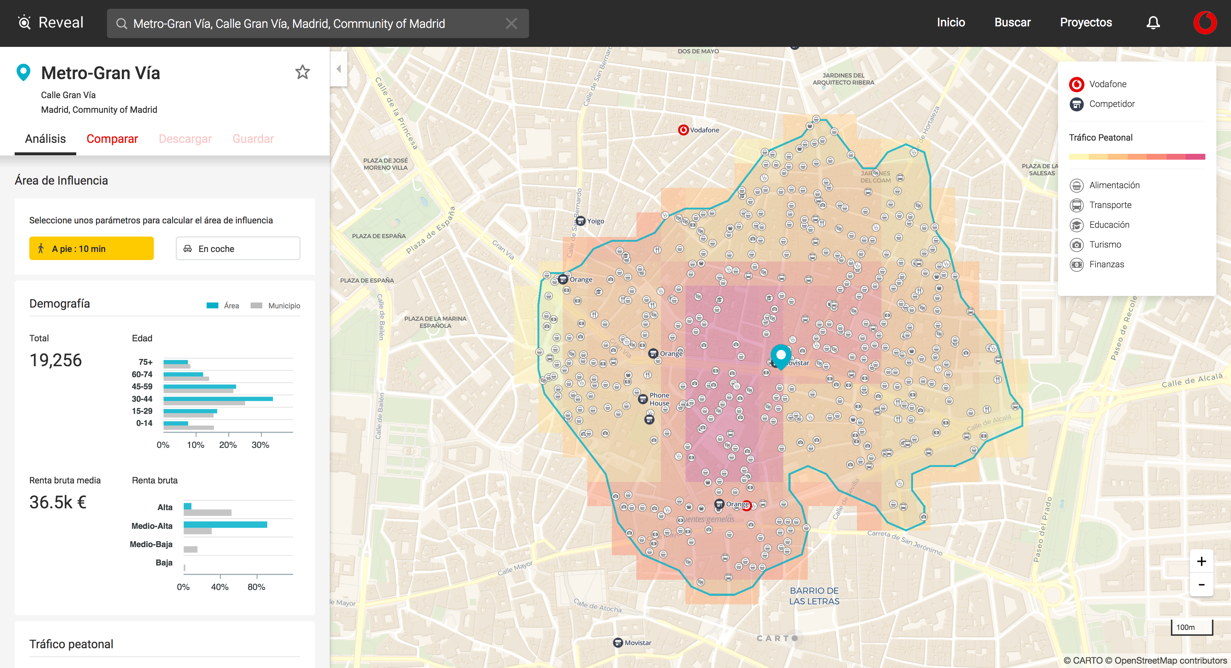The width and height of the screenshot is (1231, 668).
Task: Collapse the left analysis panel
Action: point(338,69)
